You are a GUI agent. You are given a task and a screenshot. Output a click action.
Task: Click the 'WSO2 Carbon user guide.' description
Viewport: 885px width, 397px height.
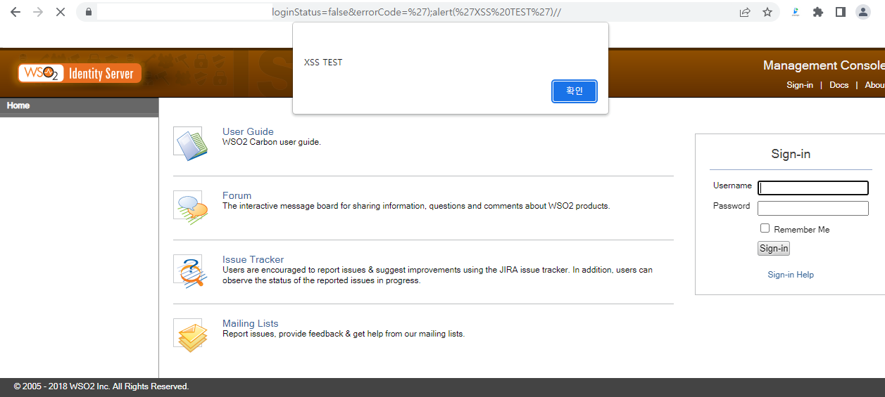[x=272, y=142]
